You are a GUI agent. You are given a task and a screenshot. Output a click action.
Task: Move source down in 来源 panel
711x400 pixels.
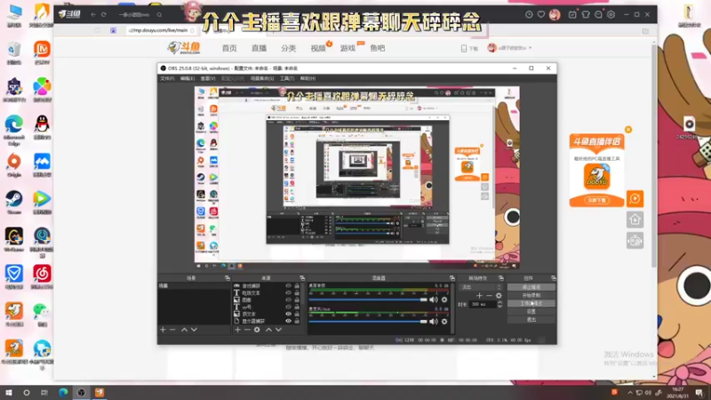(278, 330)
